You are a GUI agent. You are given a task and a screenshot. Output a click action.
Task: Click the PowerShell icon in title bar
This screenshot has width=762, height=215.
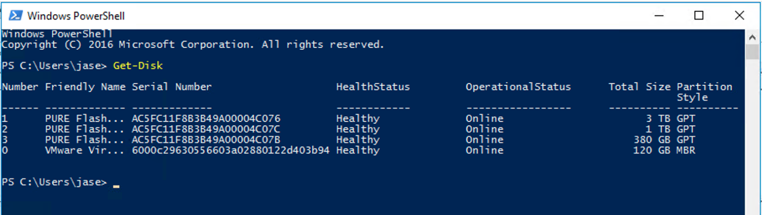click(x=16, y=16)
